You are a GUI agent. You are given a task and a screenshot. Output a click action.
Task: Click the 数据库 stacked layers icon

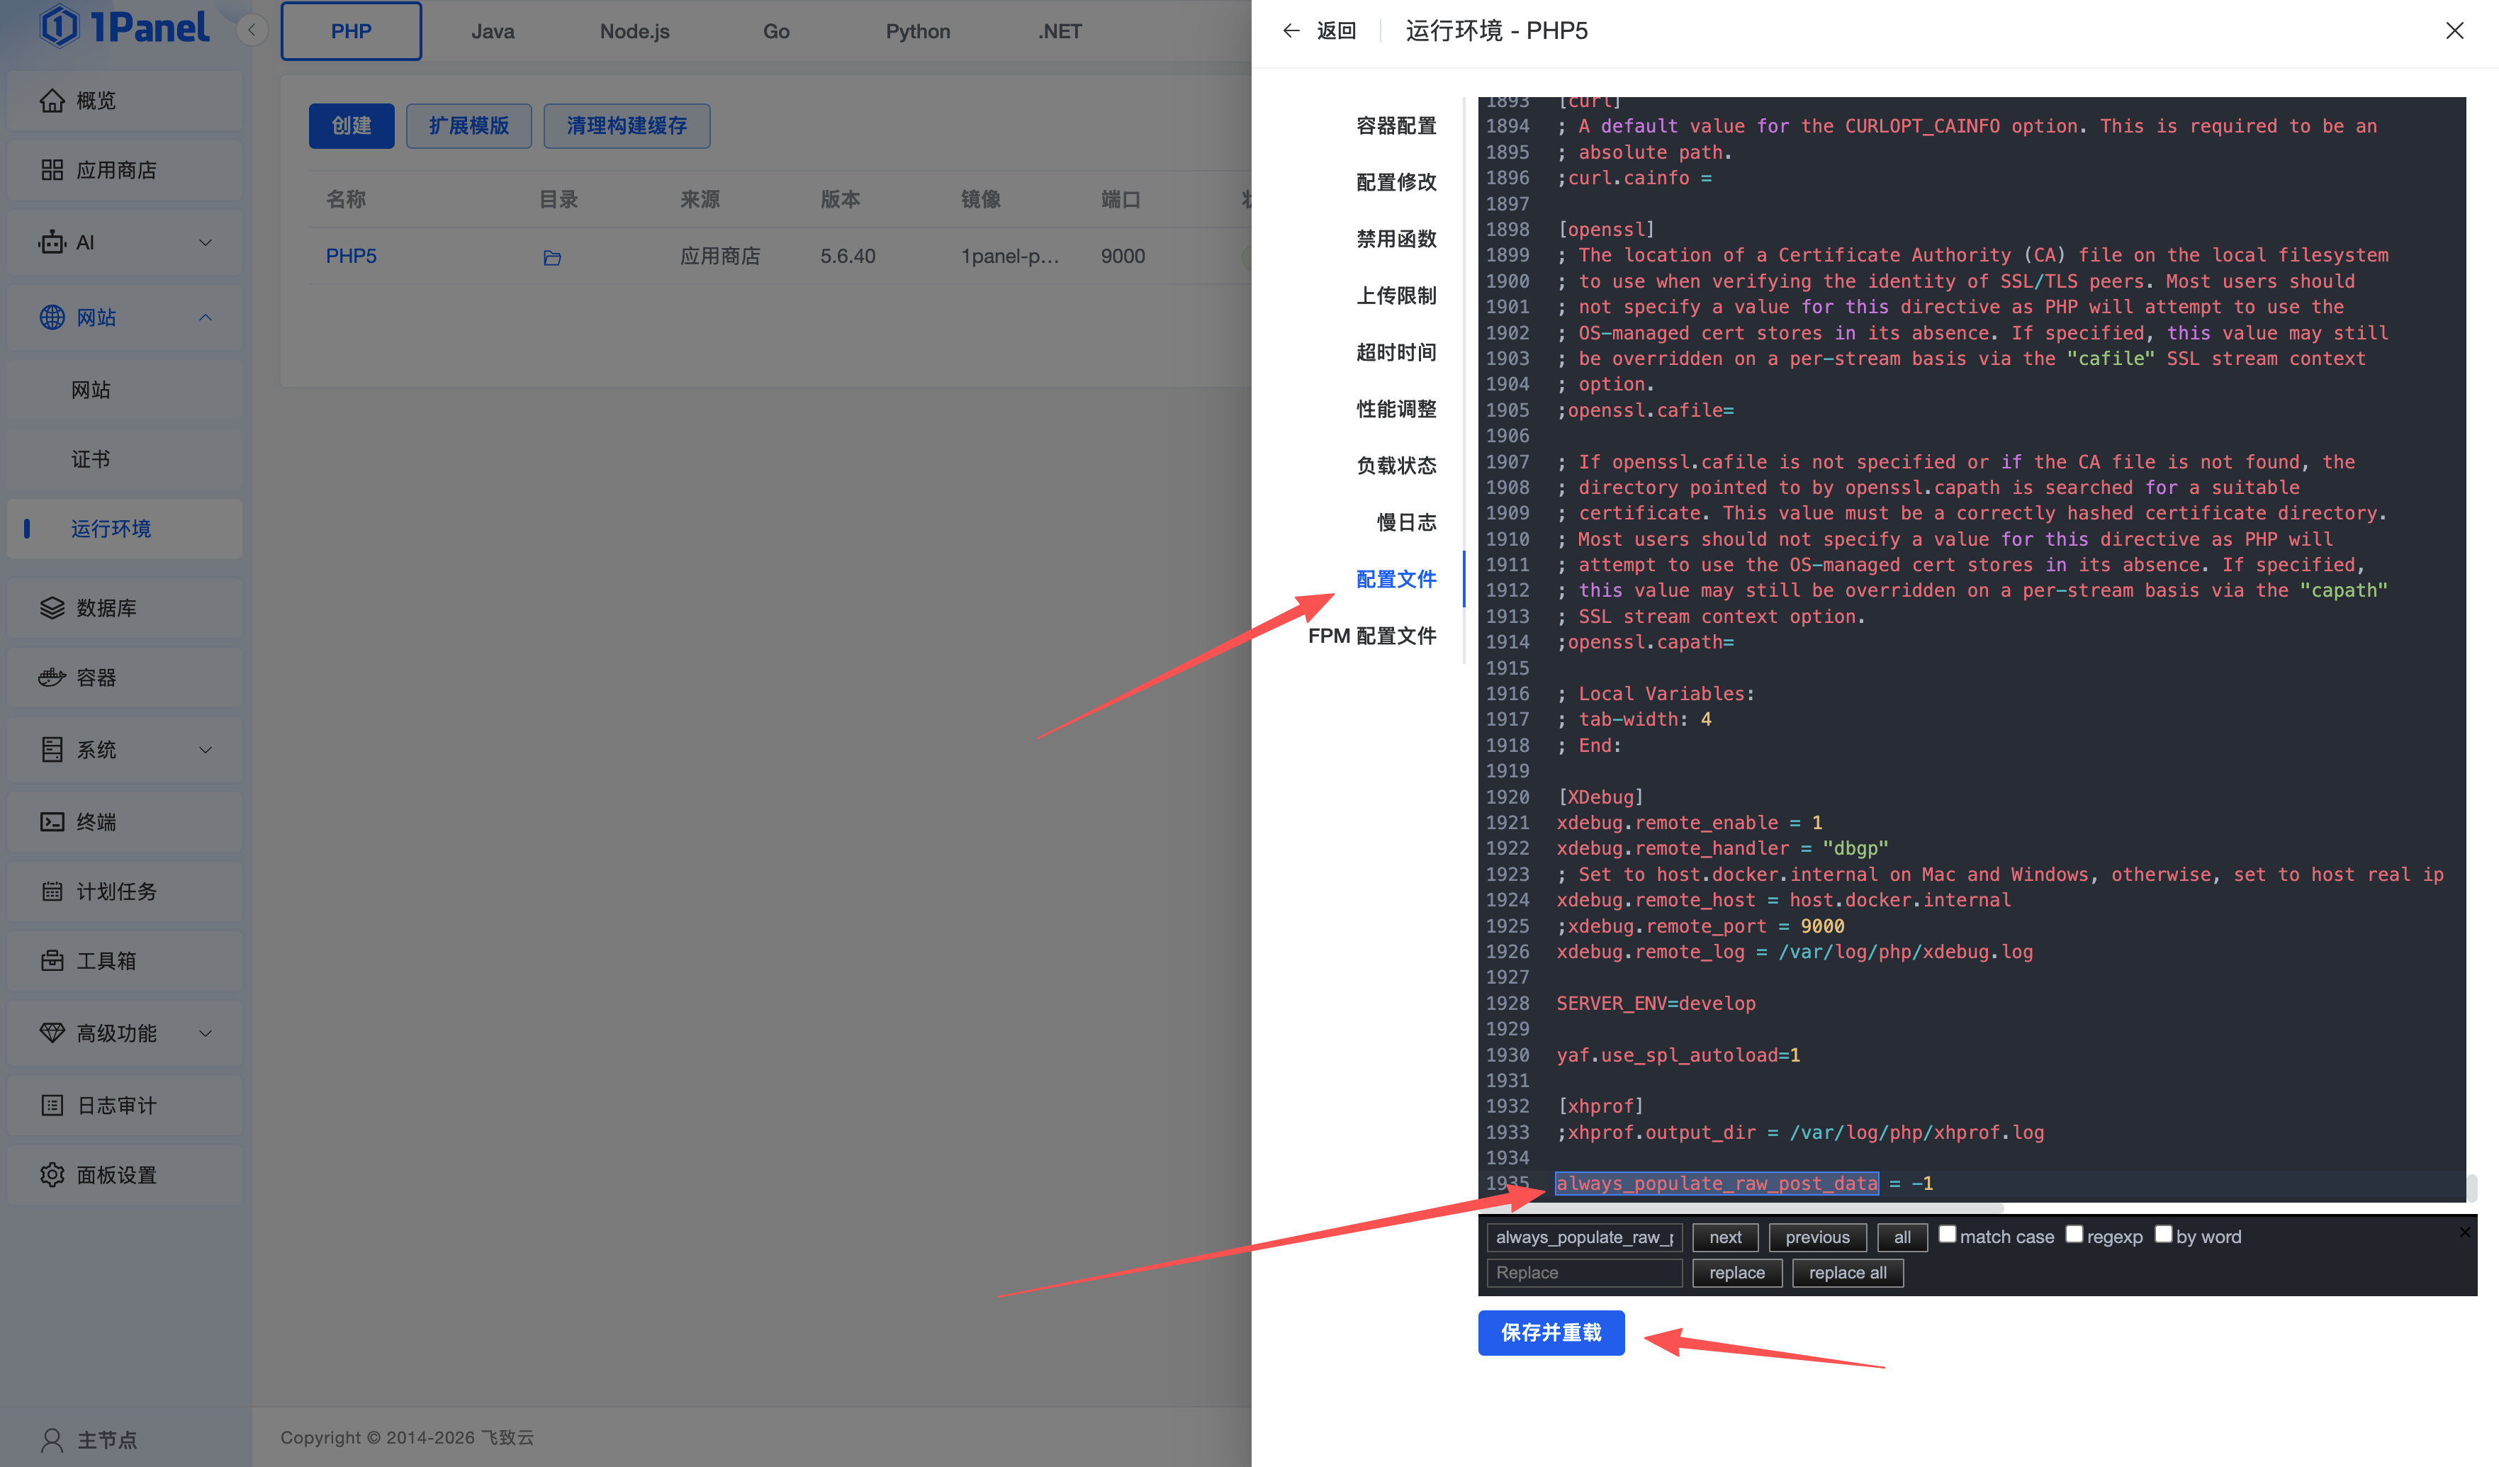(52, 607)
